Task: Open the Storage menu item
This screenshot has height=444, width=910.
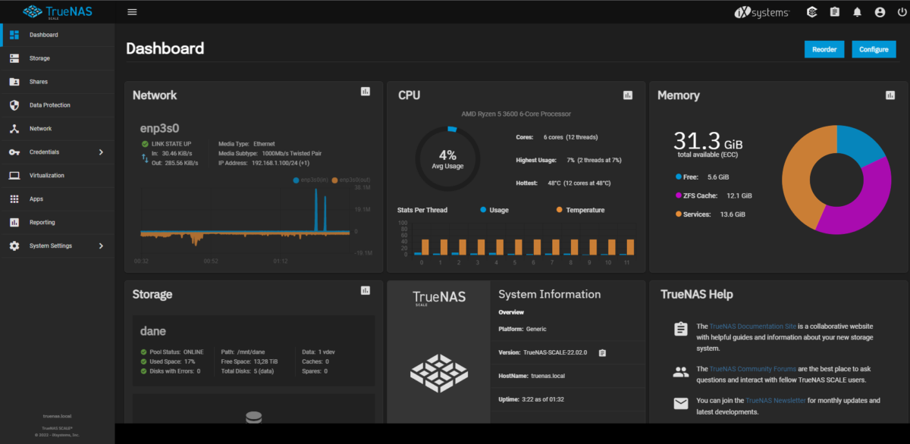Action: 39,58
